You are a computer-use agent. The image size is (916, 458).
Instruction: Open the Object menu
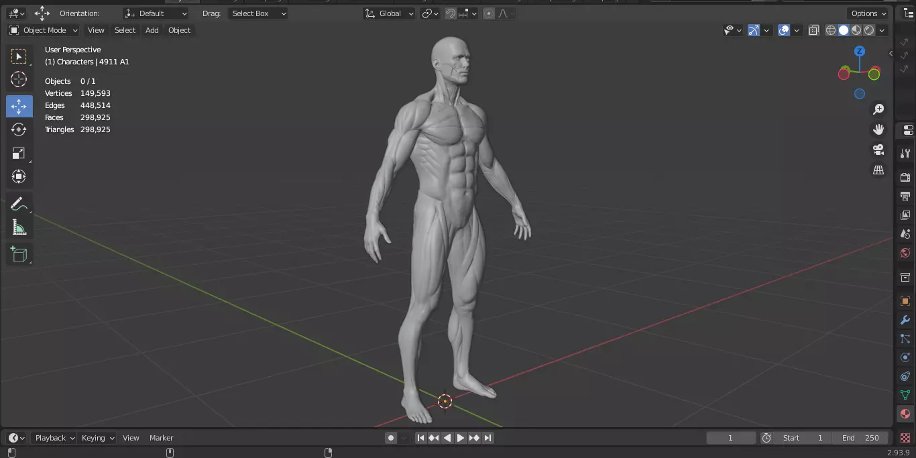tap(180, 30)
